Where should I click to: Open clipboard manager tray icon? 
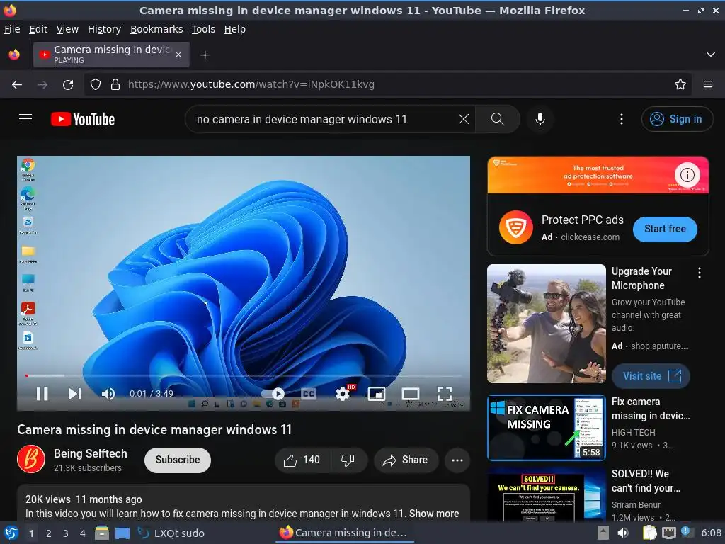tap(649, 533)
